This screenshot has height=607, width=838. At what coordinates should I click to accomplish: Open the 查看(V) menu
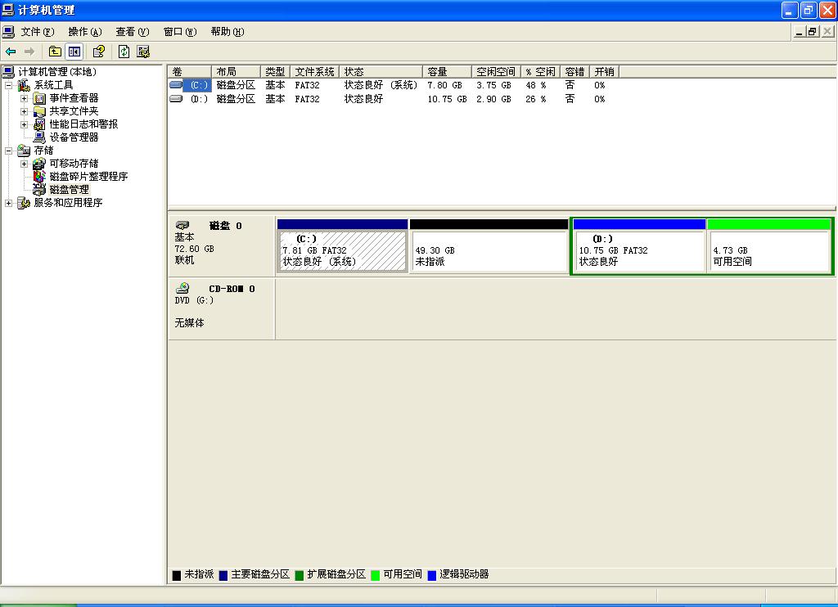133,32
